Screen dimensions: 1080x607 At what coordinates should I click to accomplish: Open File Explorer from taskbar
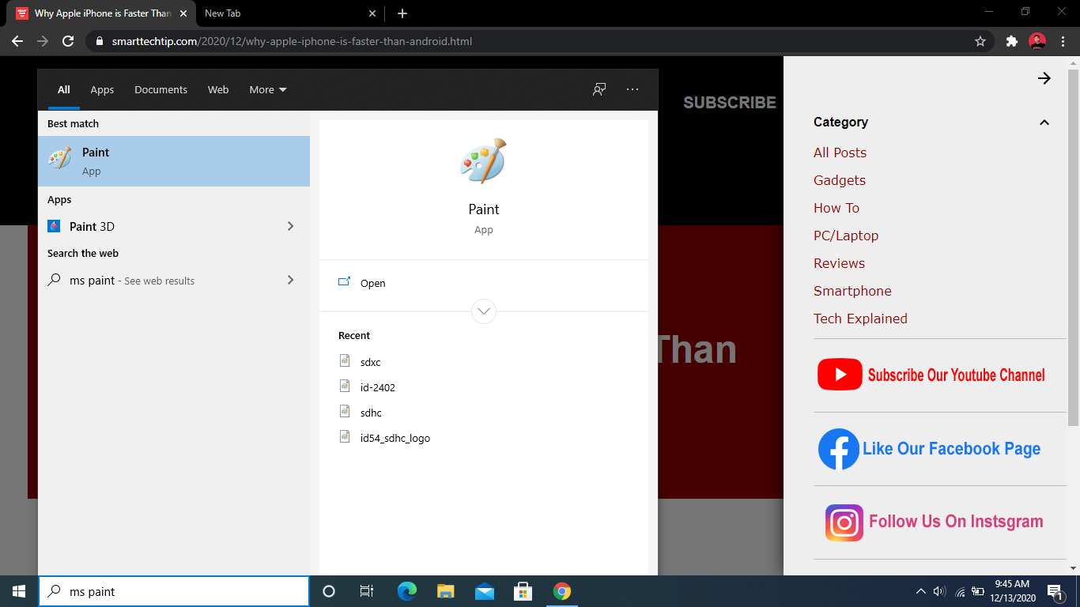pyautogui.click(x=446, y=591)
